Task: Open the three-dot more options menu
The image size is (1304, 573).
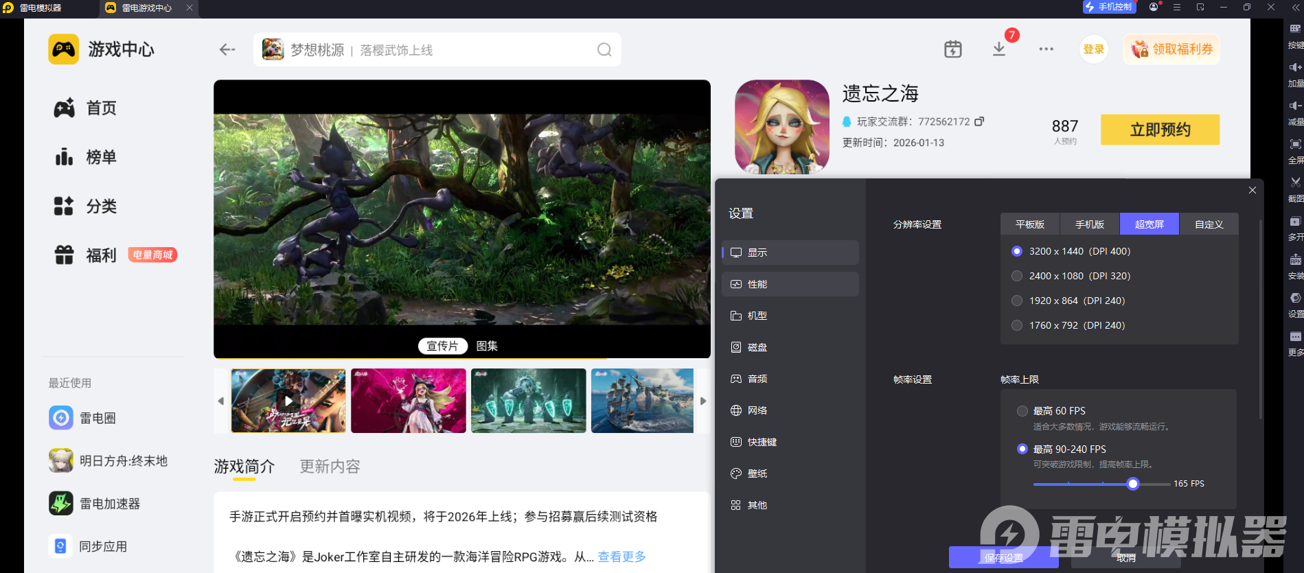Action: 1046,49
